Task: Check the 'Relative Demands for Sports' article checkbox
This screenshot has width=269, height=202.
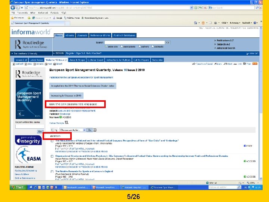Action: 52,171
